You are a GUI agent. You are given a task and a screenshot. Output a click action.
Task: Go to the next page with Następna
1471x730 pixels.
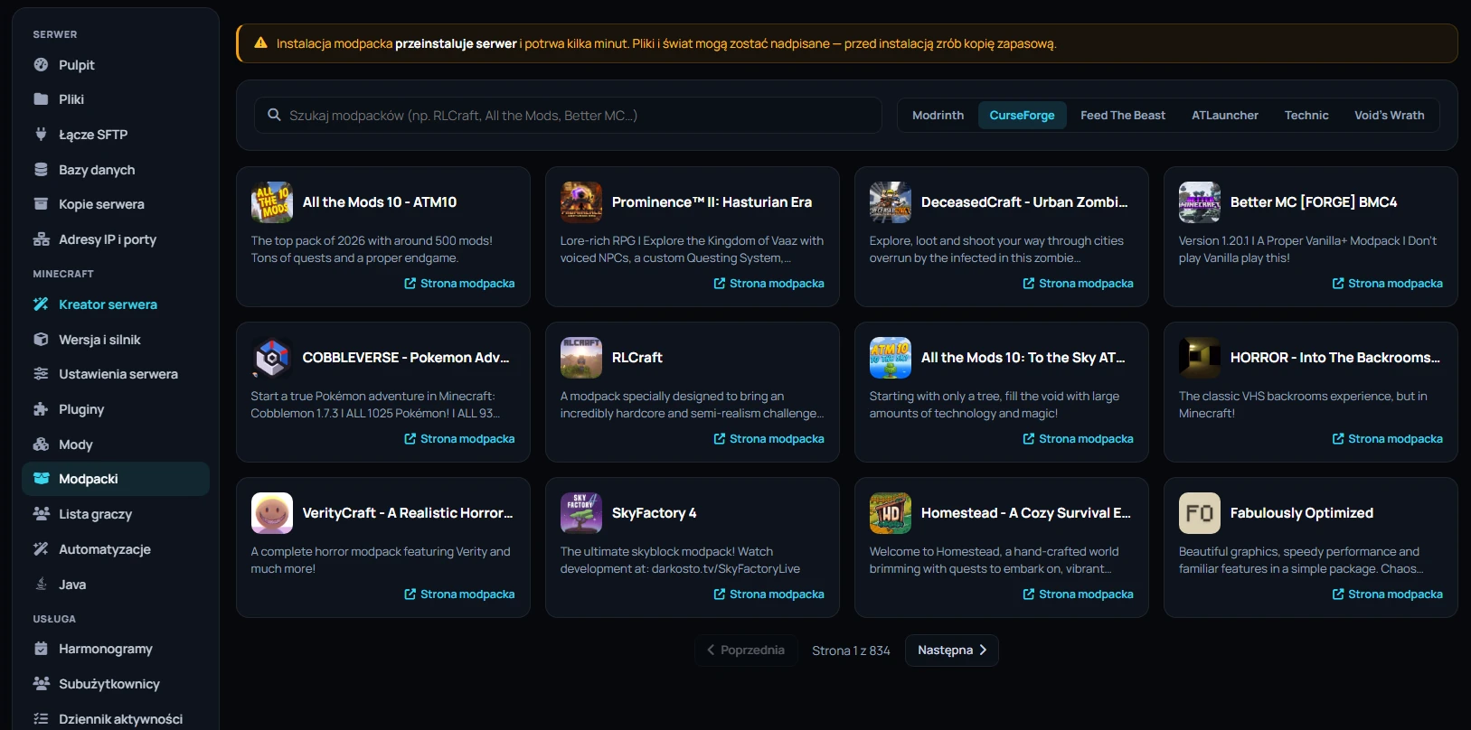point(952,650)
